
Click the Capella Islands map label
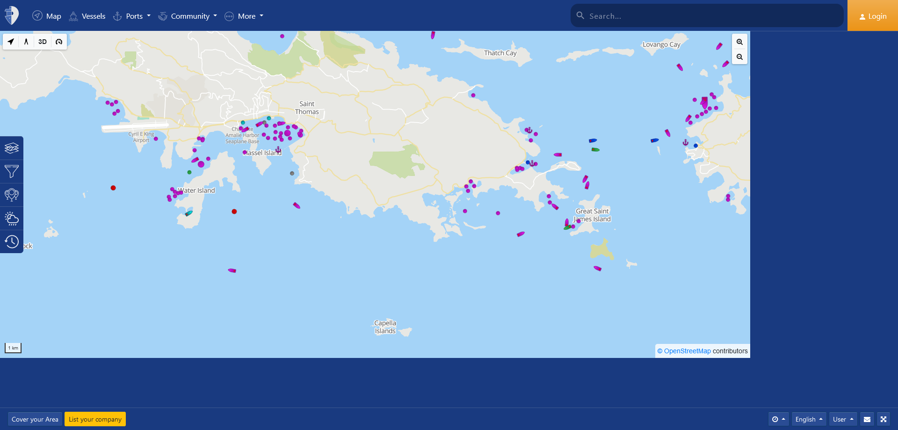click(x=385, y=327)
